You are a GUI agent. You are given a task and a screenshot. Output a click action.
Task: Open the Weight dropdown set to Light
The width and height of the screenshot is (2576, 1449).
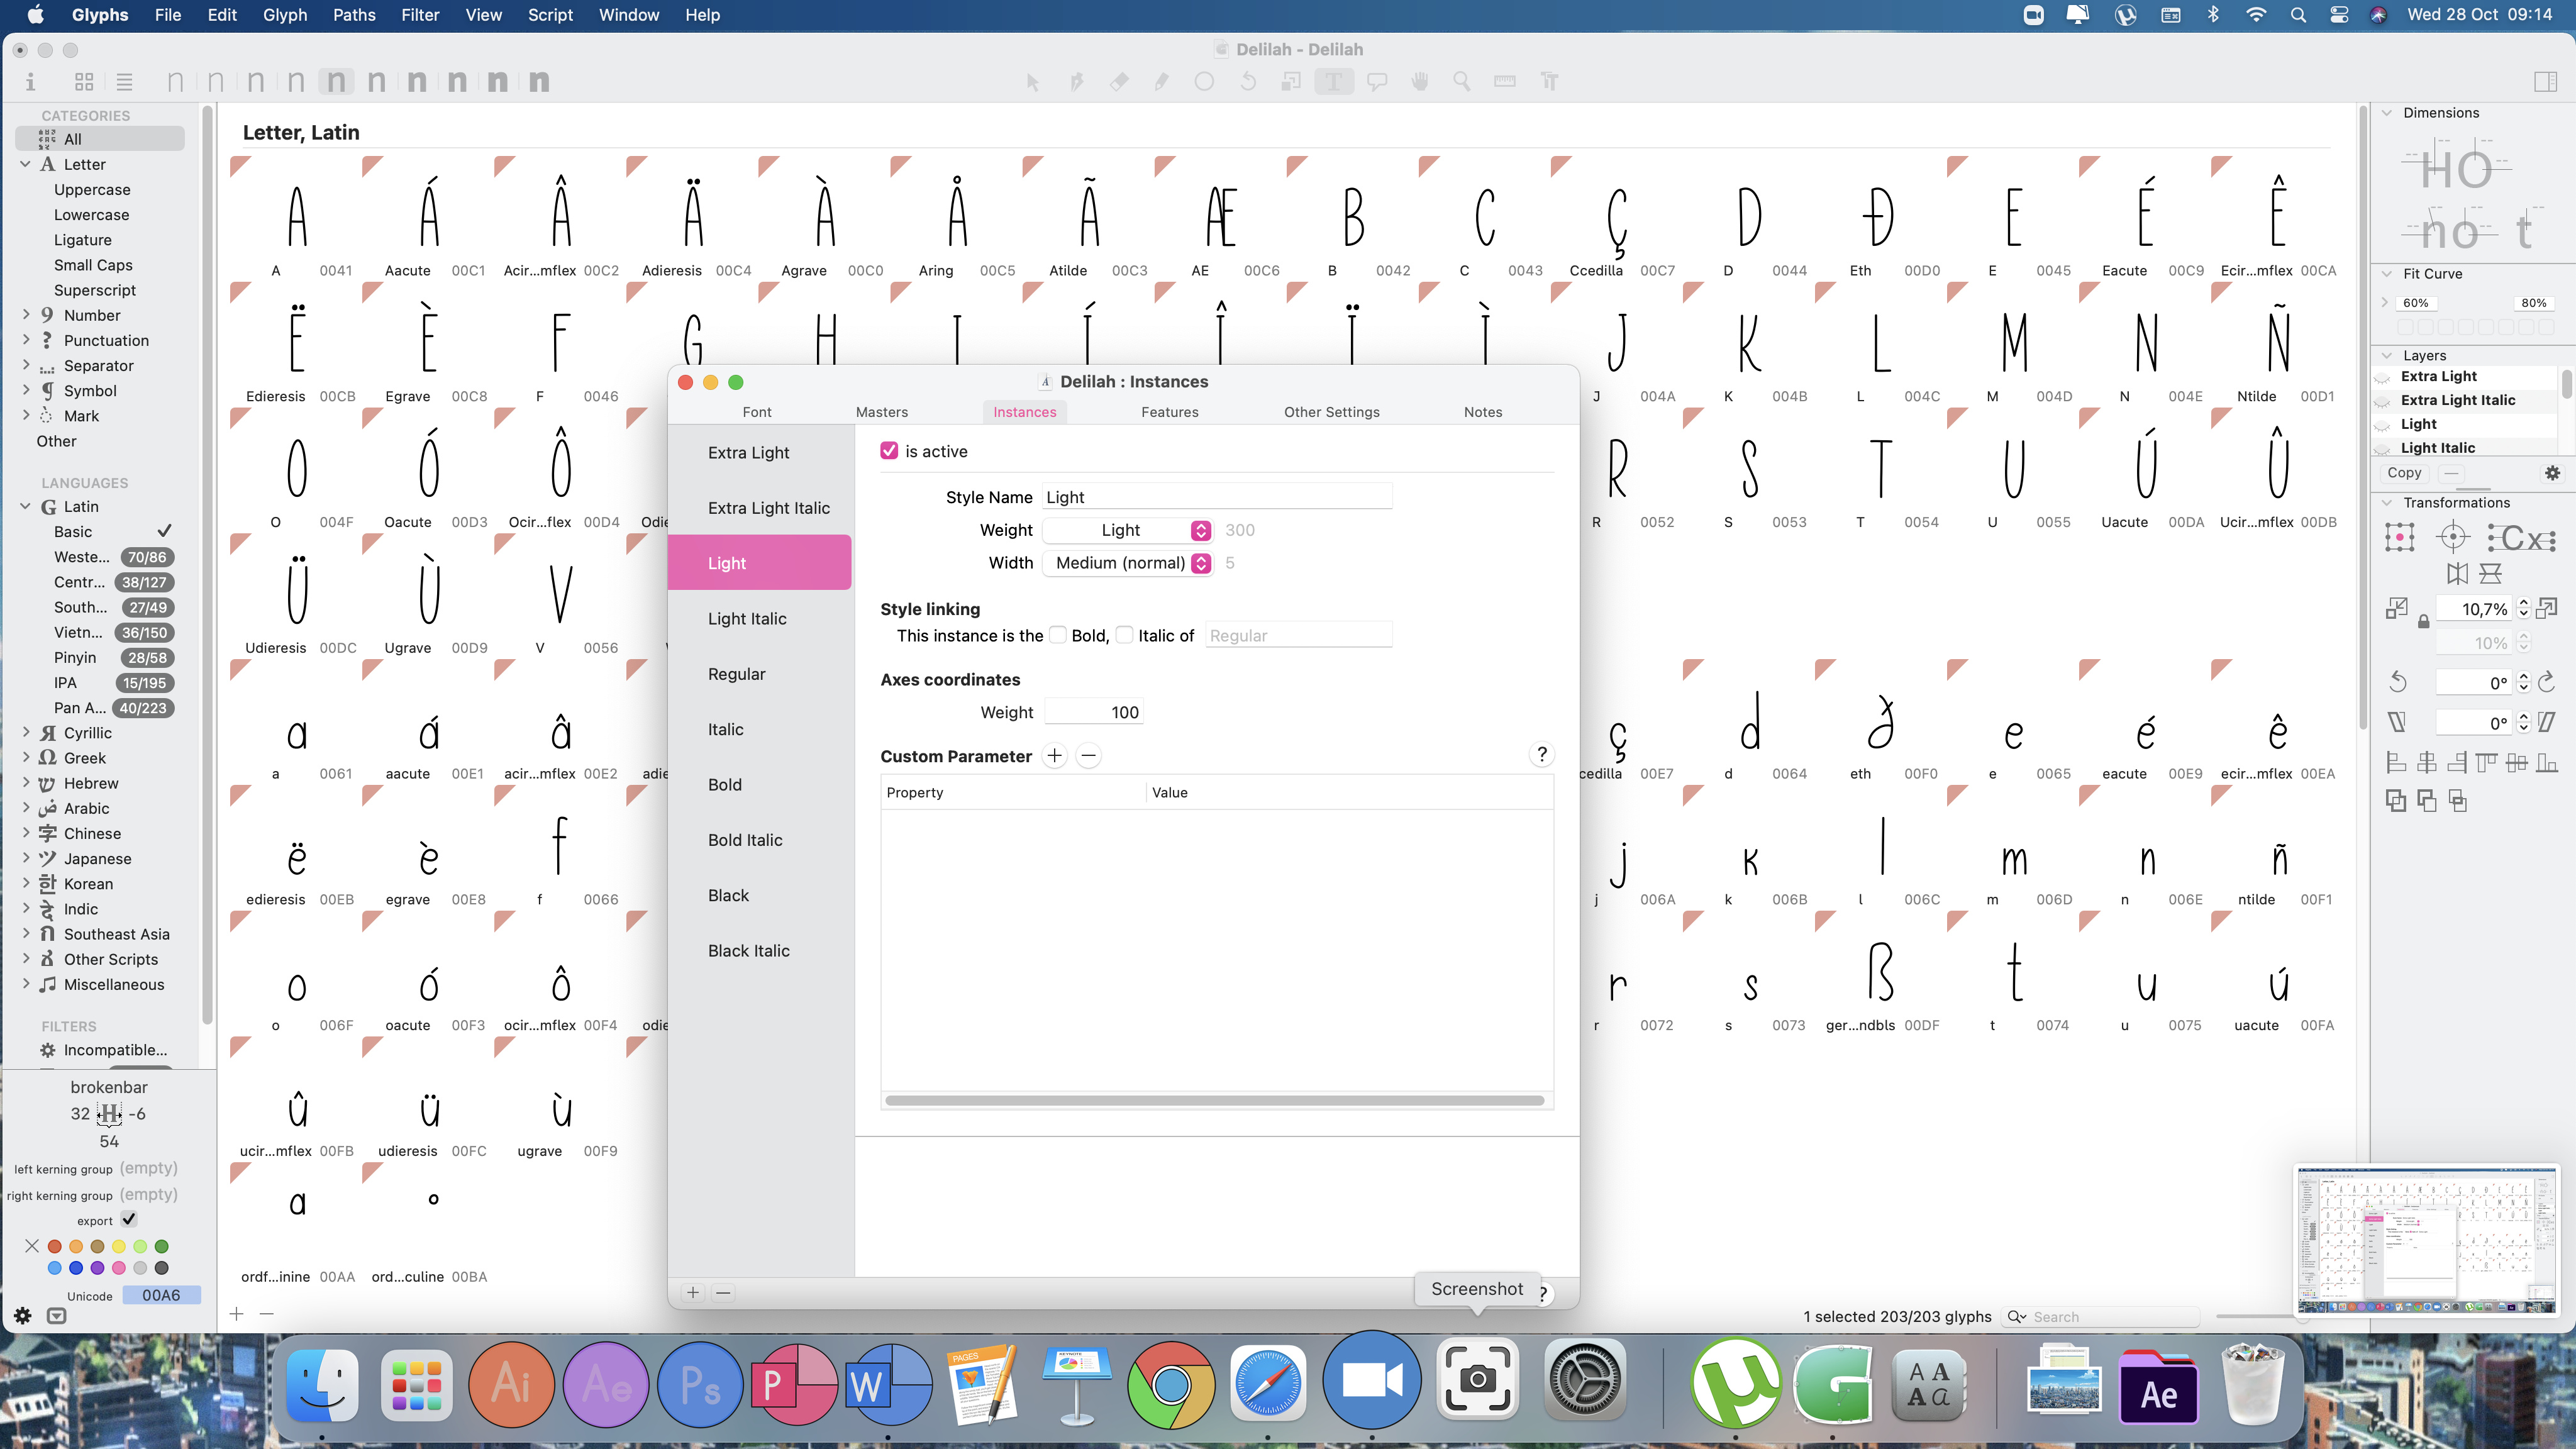(x=1127, y=530)
